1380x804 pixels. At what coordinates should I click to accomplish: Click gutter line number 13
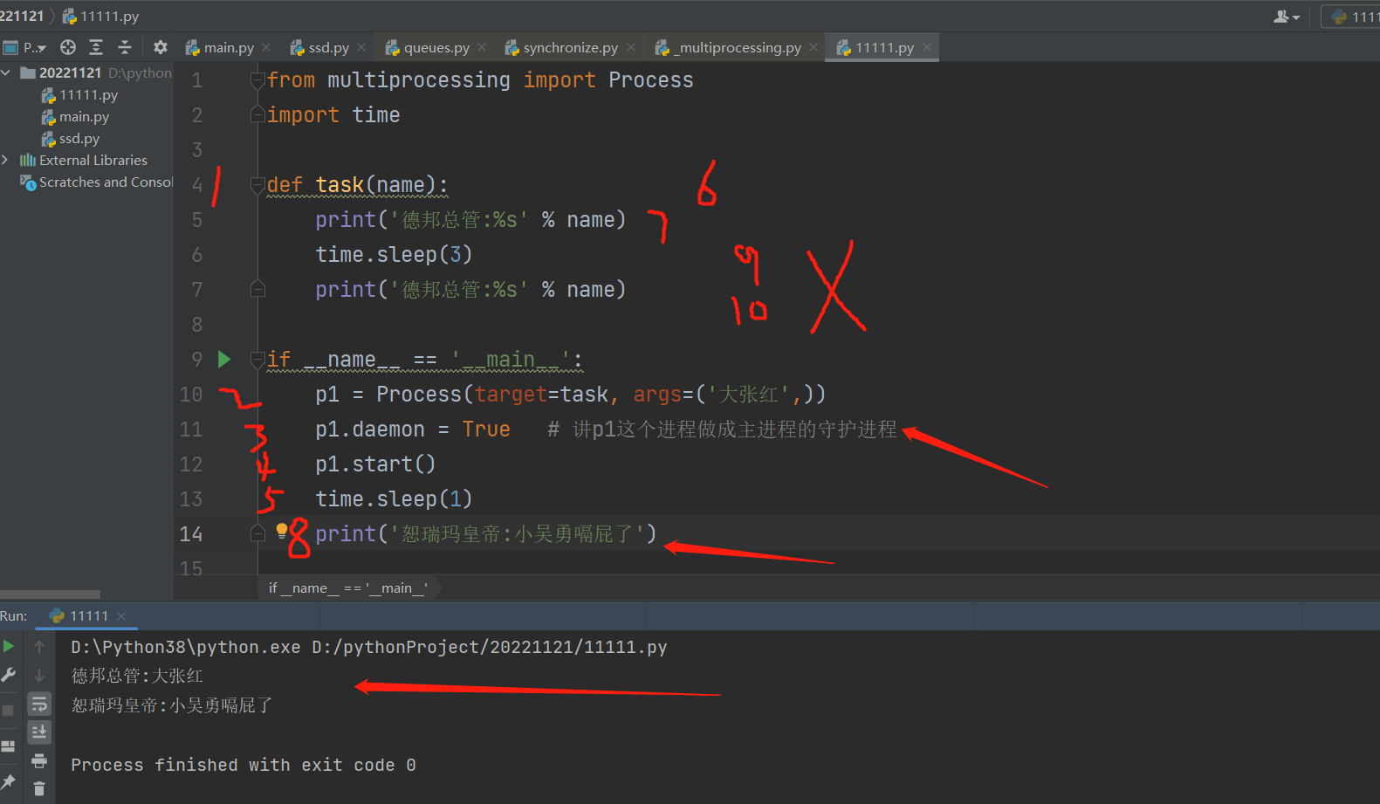click(191, 498)
